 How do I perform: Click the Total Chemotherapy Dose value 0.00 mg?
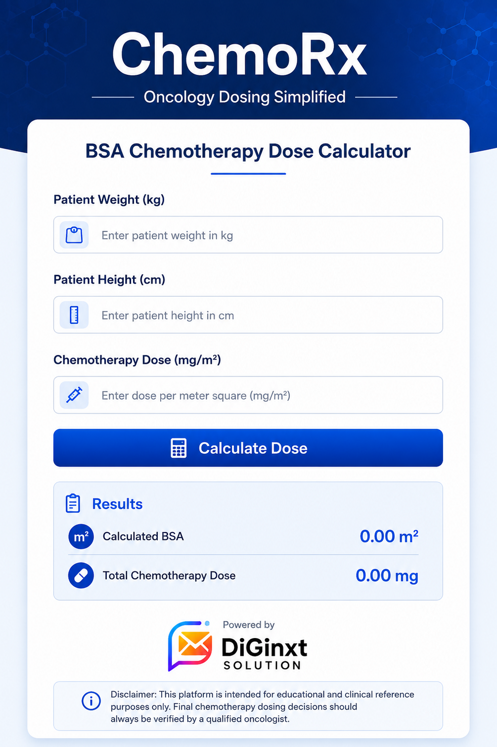point(387,576)
